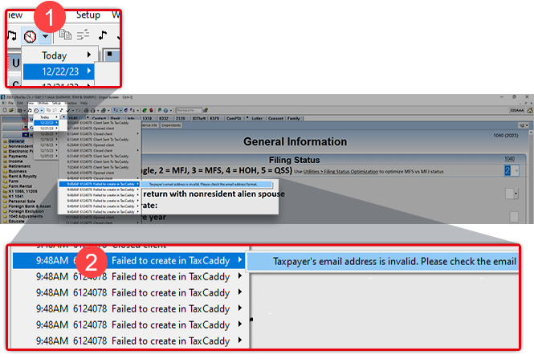Tick the checkbox on the year row
Image resolution: width=534 pixels, height=359 pixels.
(x=514, y=217)
